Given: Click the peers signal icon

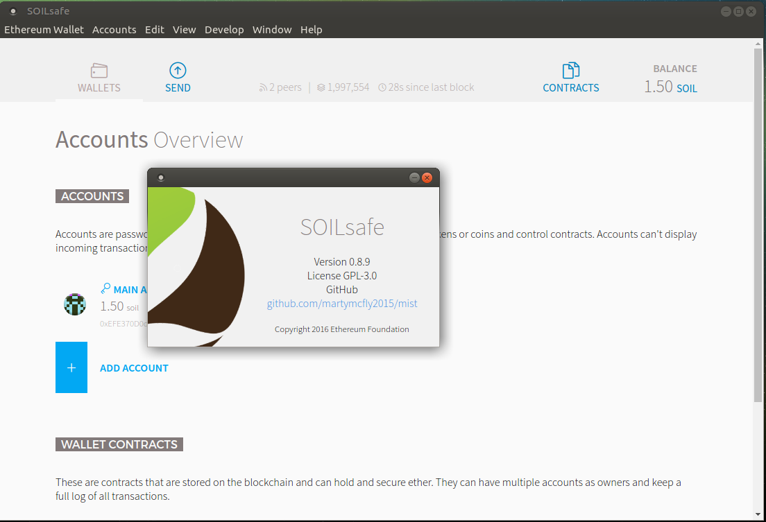Looking at the screenshot, I should coord(264,87).
